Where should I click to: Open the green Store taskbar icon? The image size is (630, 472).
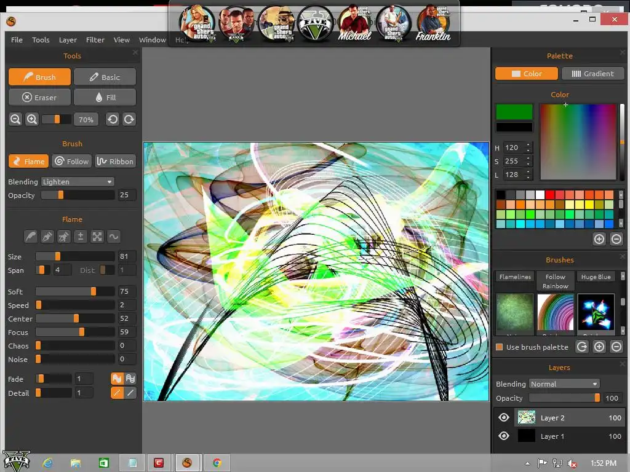[x=103, y=463]
